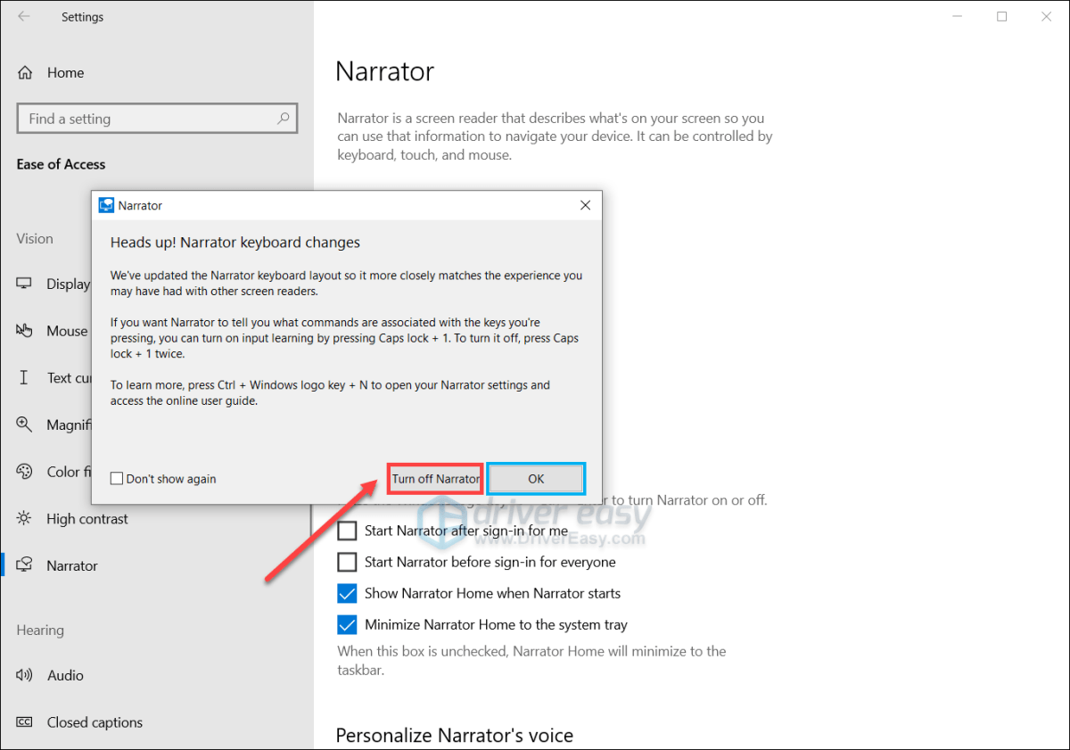Open Display settings in the sidebar
The image size is (1070, 750).
coord(24,284)
